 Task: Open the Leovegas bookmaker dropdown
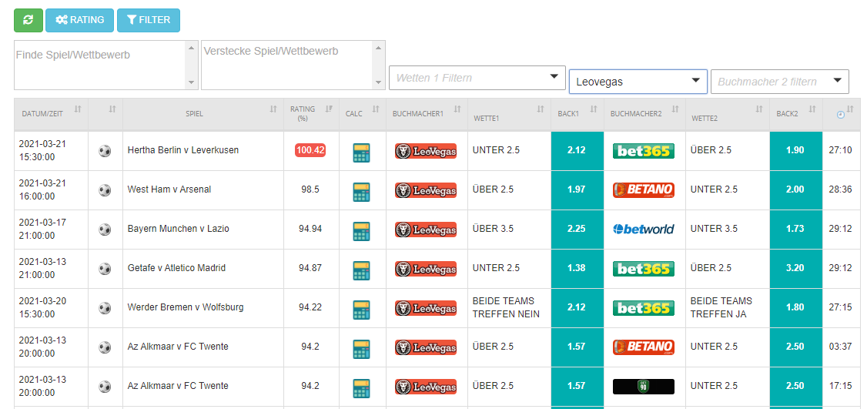click(x=638, y=81)
